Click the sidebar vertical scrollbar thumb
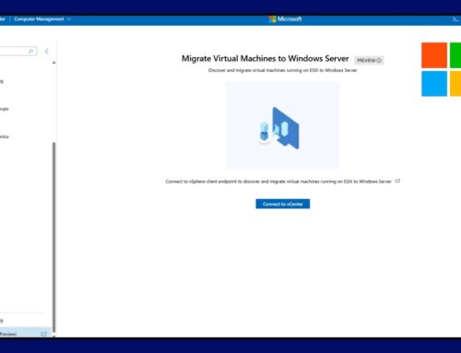 tap(54, 237)
